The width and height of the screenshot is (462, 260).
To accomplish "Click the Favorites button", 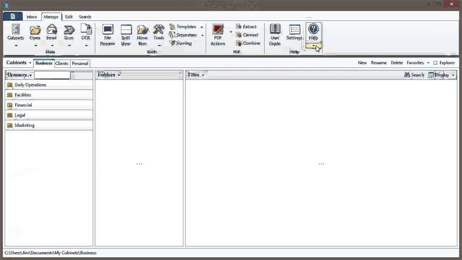I will (x=415, y=62).
